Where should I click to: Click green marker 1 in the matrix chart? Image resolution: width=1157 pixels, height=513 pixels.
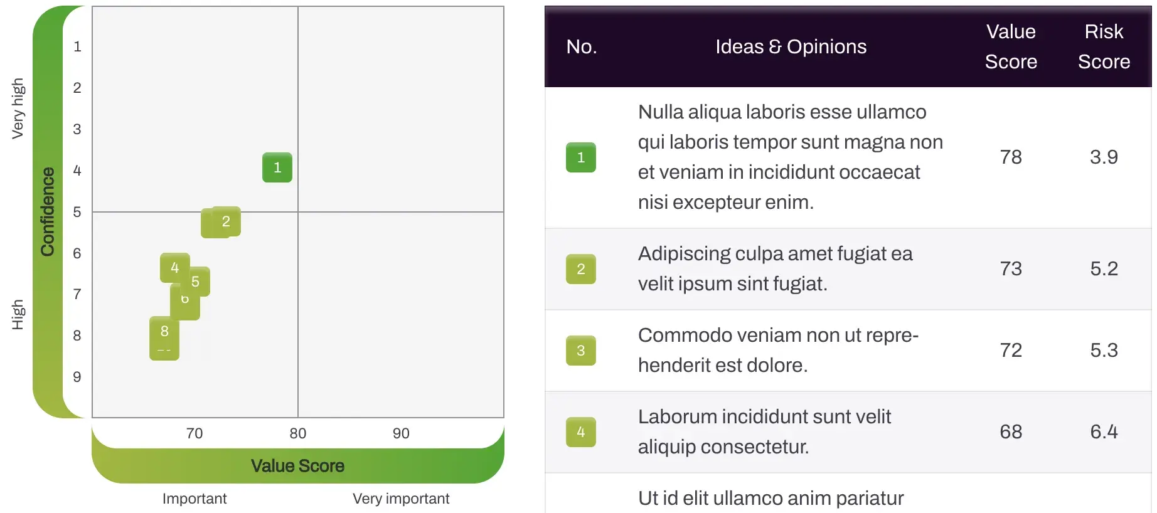pos(277,167)
